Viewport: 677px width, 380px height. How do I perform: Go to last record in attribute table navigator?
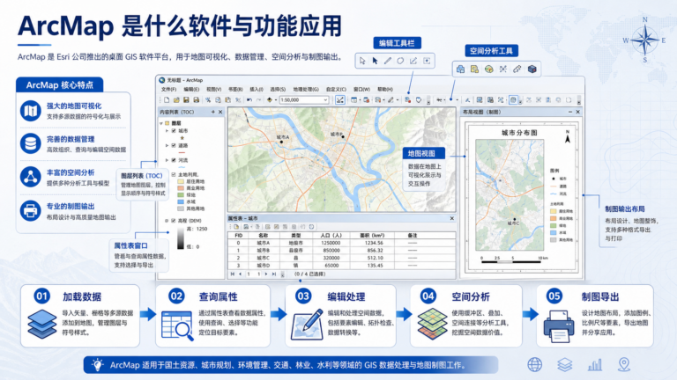point(274,274)
